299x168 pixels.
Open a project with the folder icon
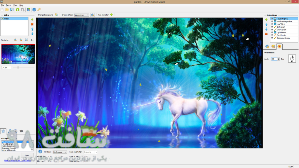(7, 10)
